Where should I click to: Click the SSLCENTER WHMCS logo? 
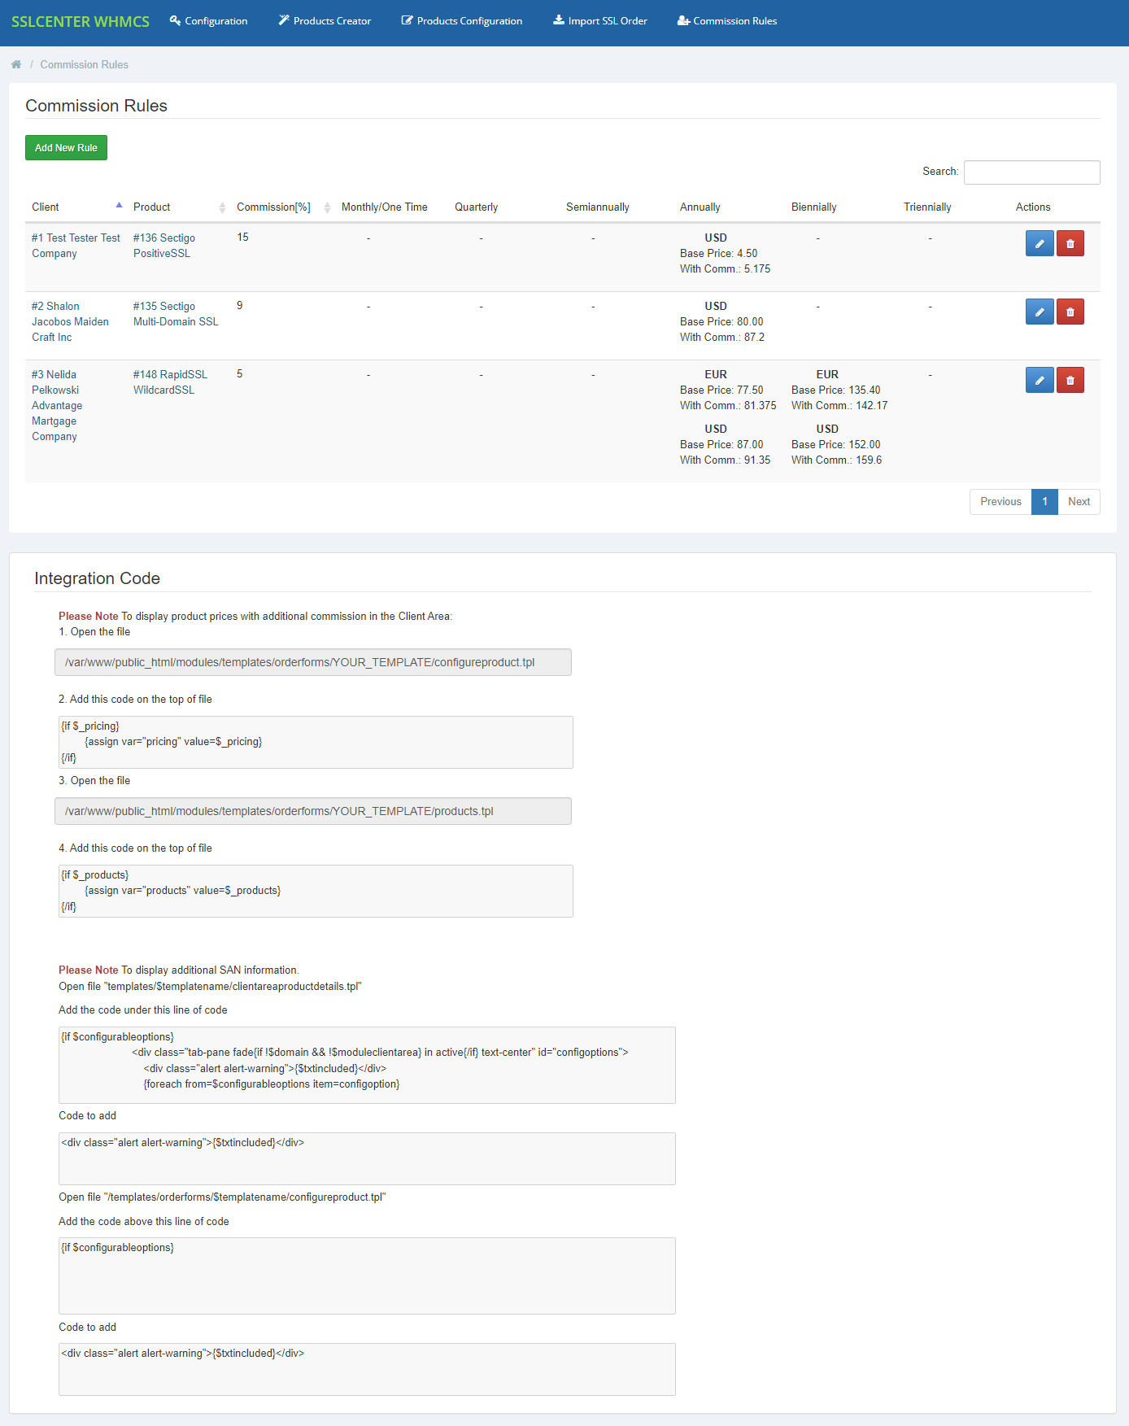[x=81, y=22]
